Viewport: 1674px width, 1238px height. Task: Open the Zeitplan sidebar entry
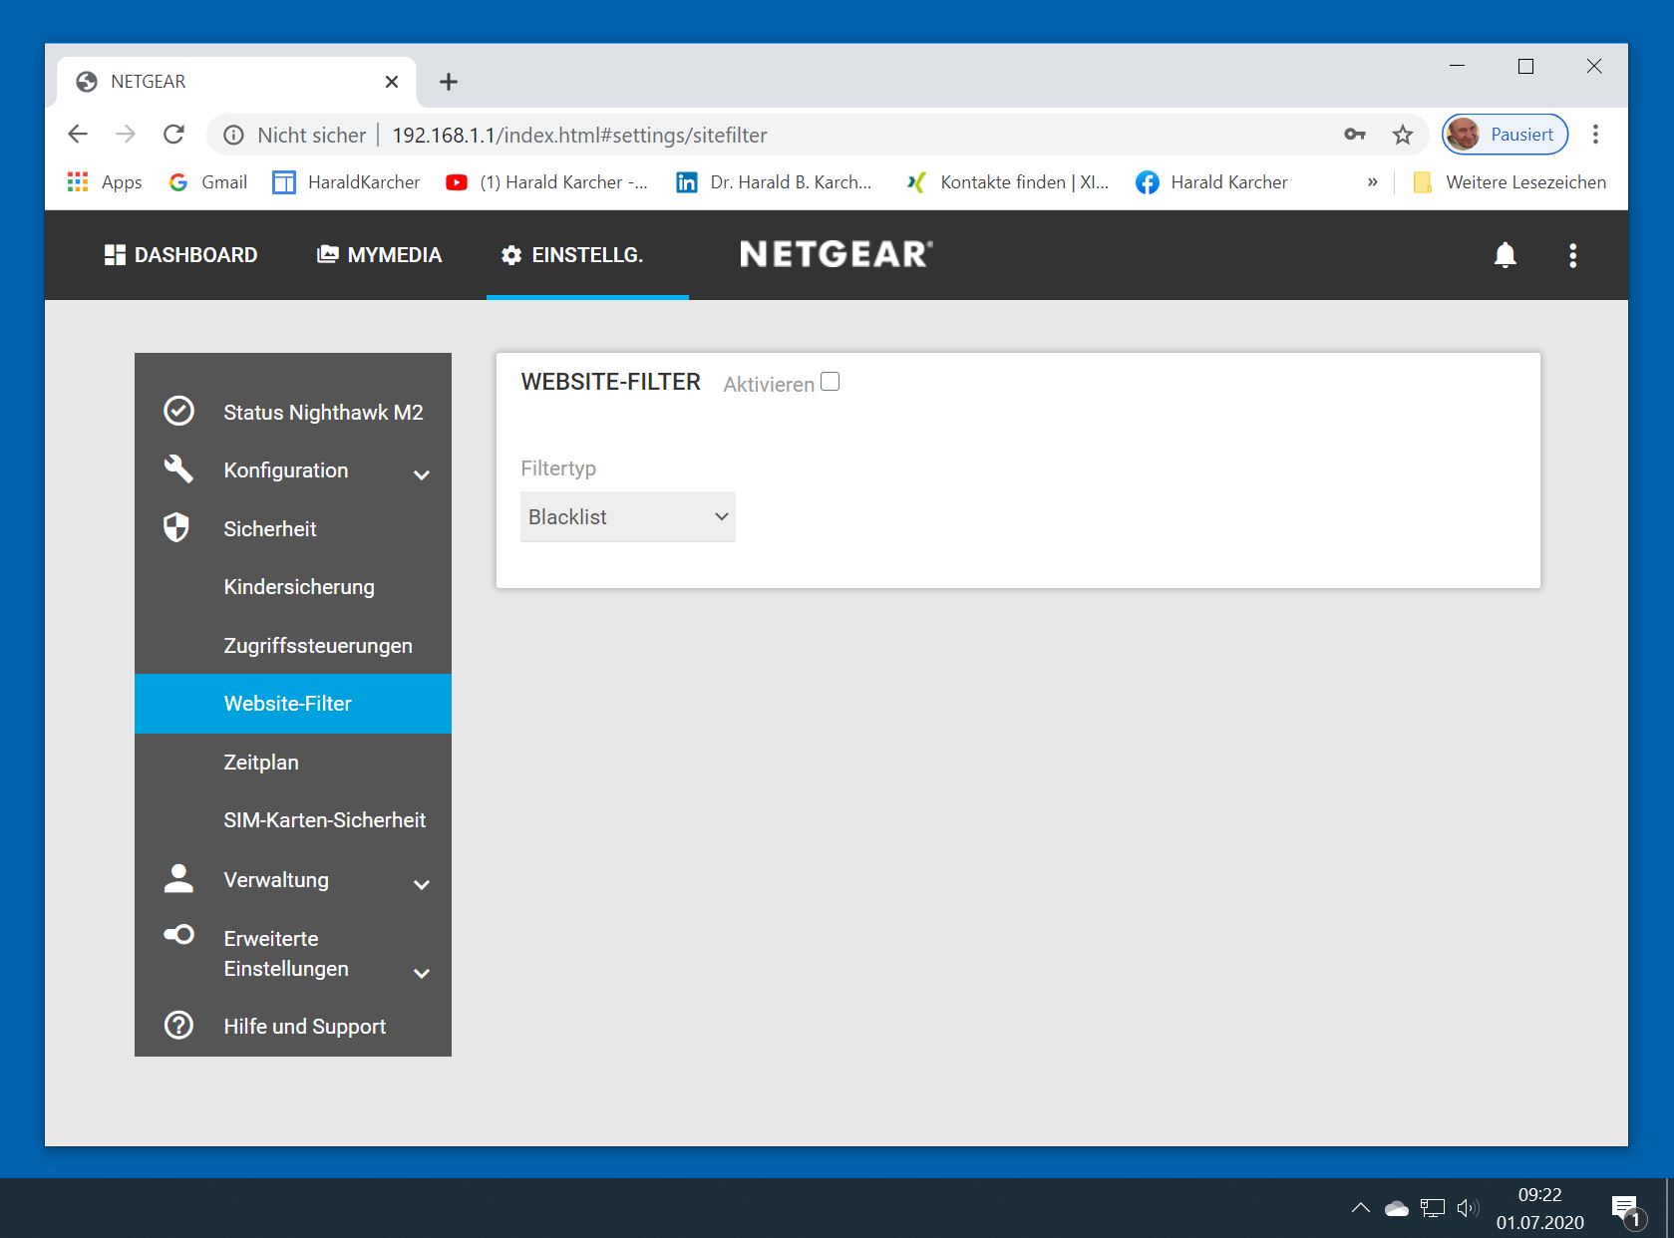pos(261,763)
